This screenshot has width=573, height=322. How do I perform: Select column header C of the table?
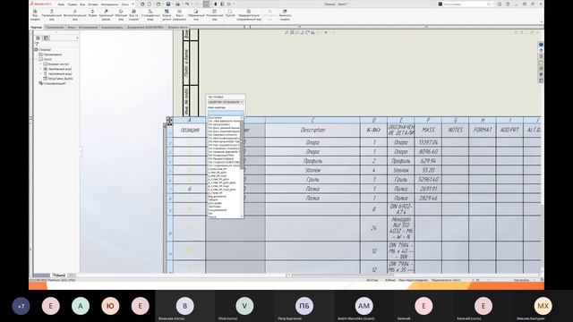pos(312,120)
